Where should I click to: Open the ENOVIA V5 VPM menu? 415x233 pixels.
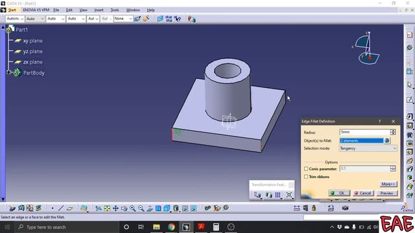(x=36, y=10)
